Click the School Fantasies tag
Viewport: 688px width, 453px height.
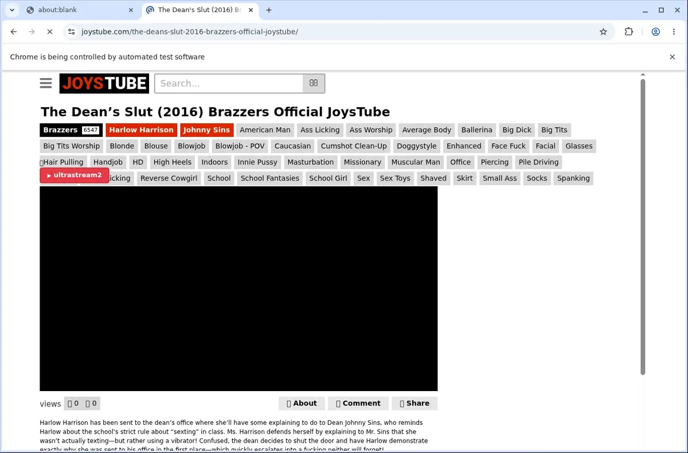tap(270, 178)
